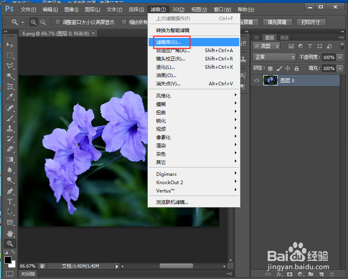Image resolution: width=348 pixels, height=279 pixels.
Task: Select the Rectangle shape tool
Action: point(10,222)
